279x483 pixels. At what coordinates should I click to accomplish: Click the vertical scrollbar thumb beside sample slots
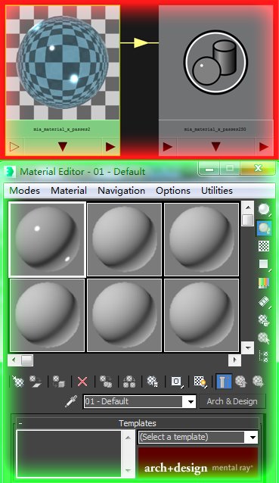[x=248, y=220]
